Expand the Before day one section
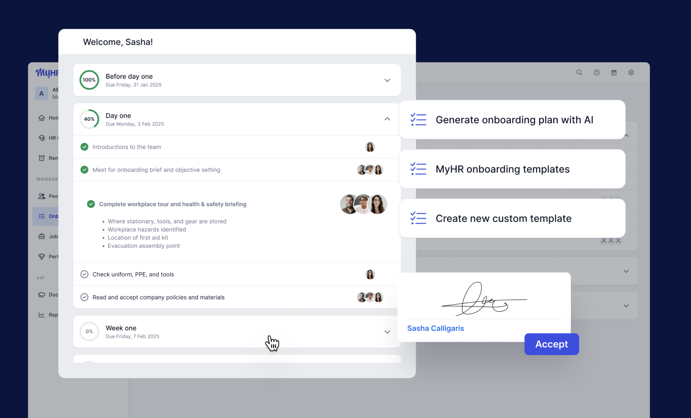The width and height of the screenshot is (691, 418). point(387,81)
